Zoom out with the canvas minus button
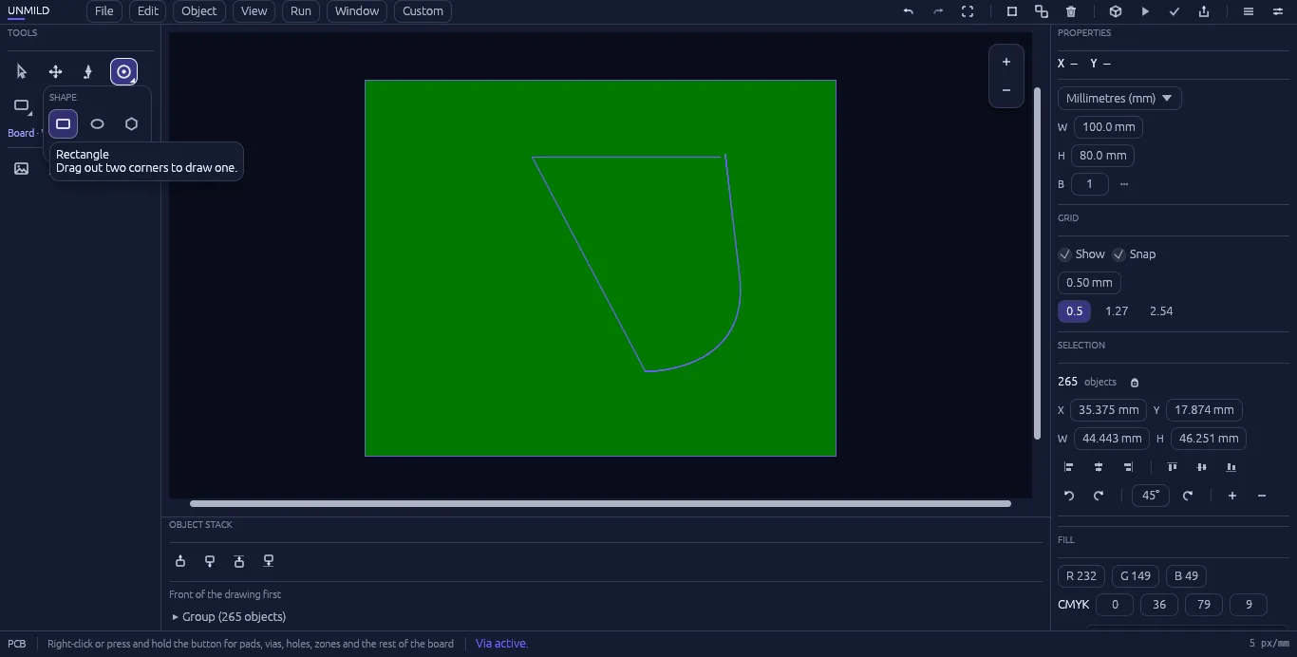 1006,90
